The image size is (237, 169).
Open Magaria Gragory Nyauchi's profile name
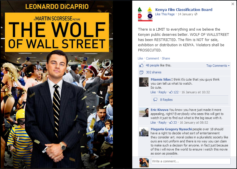coord(171,129)
